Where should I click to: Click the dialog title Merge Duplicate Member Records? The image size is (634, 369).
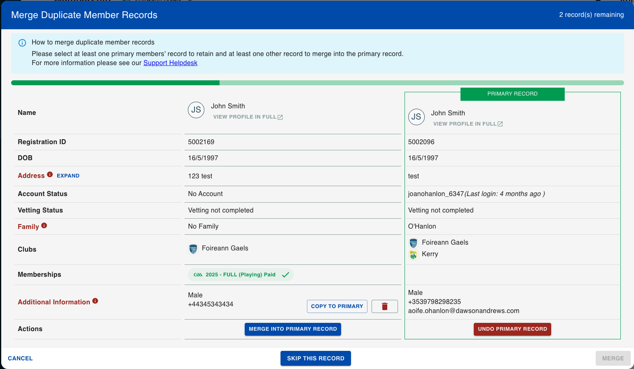click(x=84, y=15)
